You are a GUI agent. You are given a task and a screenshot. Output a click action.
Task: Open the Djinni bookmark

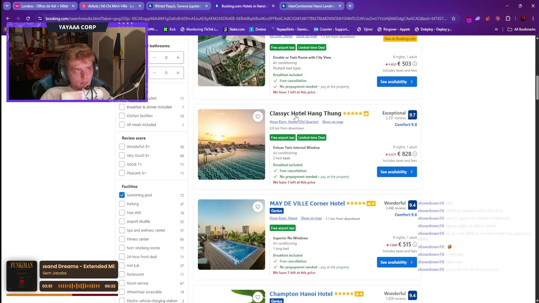pyautogui.click(x=365, y=29)
